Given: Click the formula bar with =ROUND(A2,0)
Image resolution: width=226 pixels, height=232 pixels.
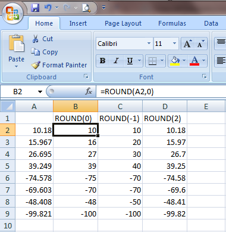Looking at the screenshot, I should (x=161, y=92).
